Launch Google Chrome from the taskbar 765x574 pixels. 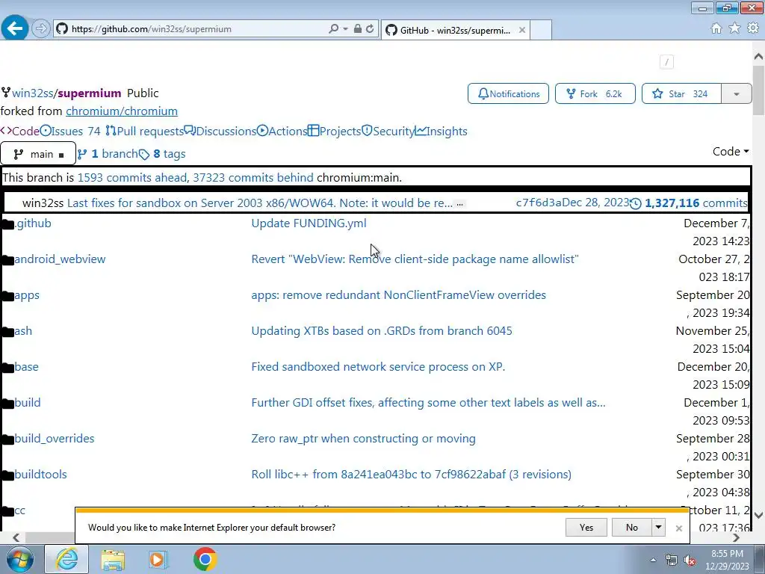(x=205, y=559)
